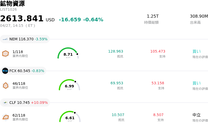
Task: Open the FCX radar chart icon
Action: [5, 86]
